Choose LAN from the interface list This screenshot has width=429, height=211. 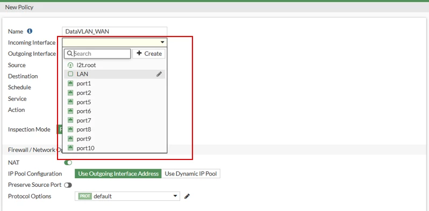point(115,74)
